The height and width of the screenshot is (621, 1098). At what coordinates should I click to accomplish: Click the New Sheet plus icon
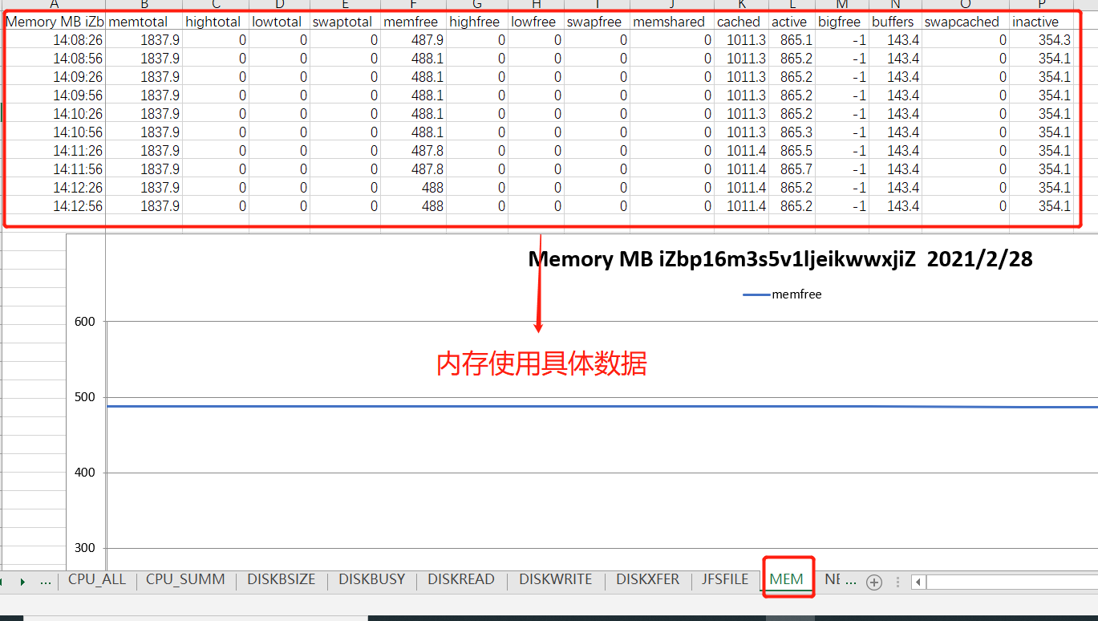[x=874, y=582]
